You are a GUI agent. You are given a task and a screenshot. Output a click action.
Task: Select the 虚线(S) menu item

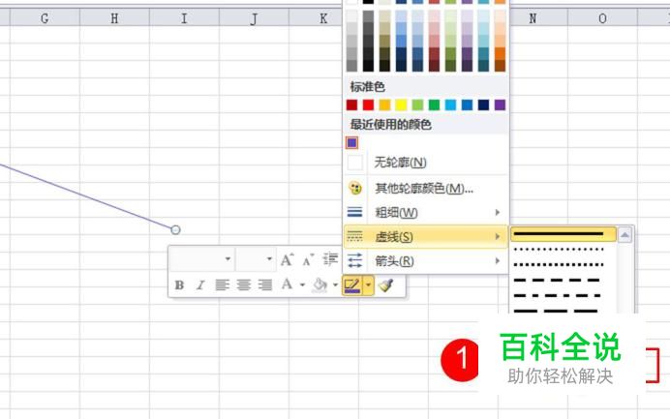[426, 236]
